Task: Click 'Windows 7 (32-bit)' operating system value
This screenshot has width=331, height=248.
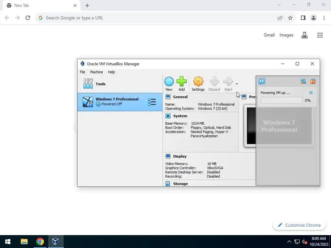Action: (x=213, y=108)
